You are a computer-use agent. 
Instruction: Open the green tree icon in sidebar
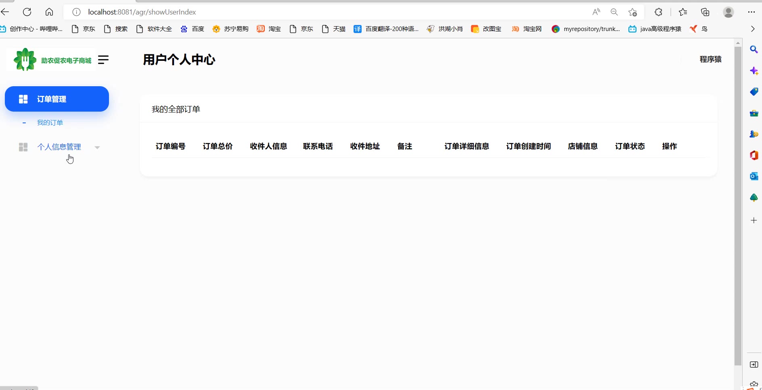[x=754, y=197]
